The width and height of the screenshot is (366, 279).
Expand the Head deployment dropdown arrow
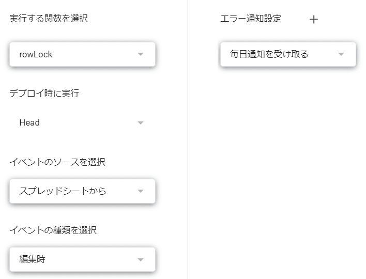141,122
